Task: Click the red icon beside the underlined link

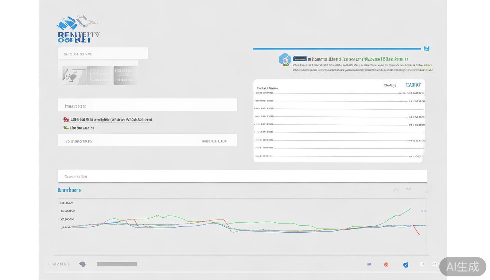Action: click(x=66, y=120)
